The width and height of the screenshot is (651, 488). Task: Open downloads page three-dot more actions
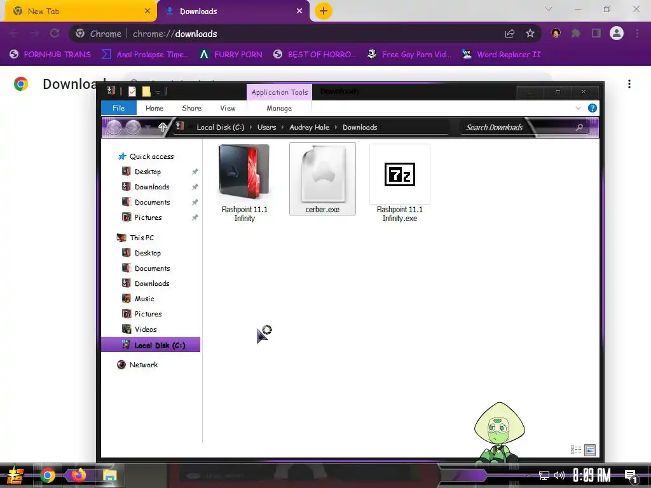[629, 84]
